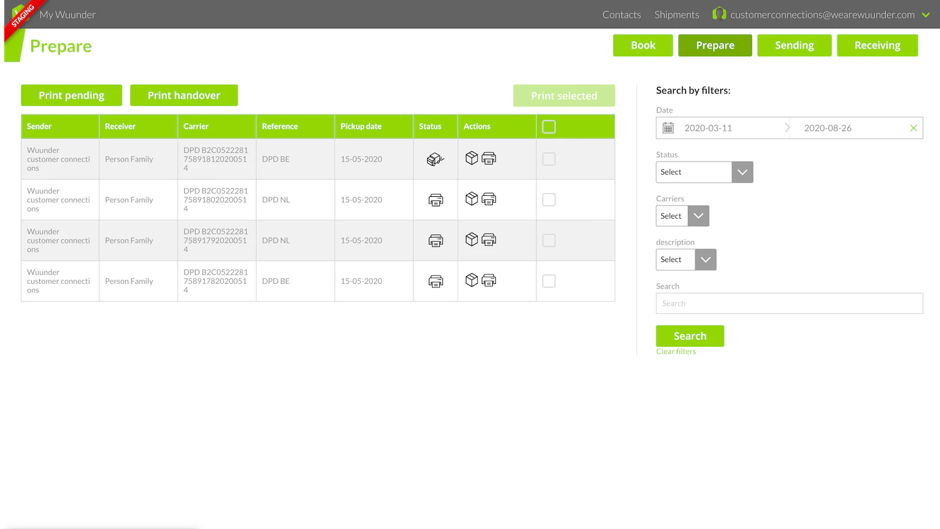This screenshot has height=529, width=940.
Task: Click the headset support icon by the email
Action: point(719,14)
